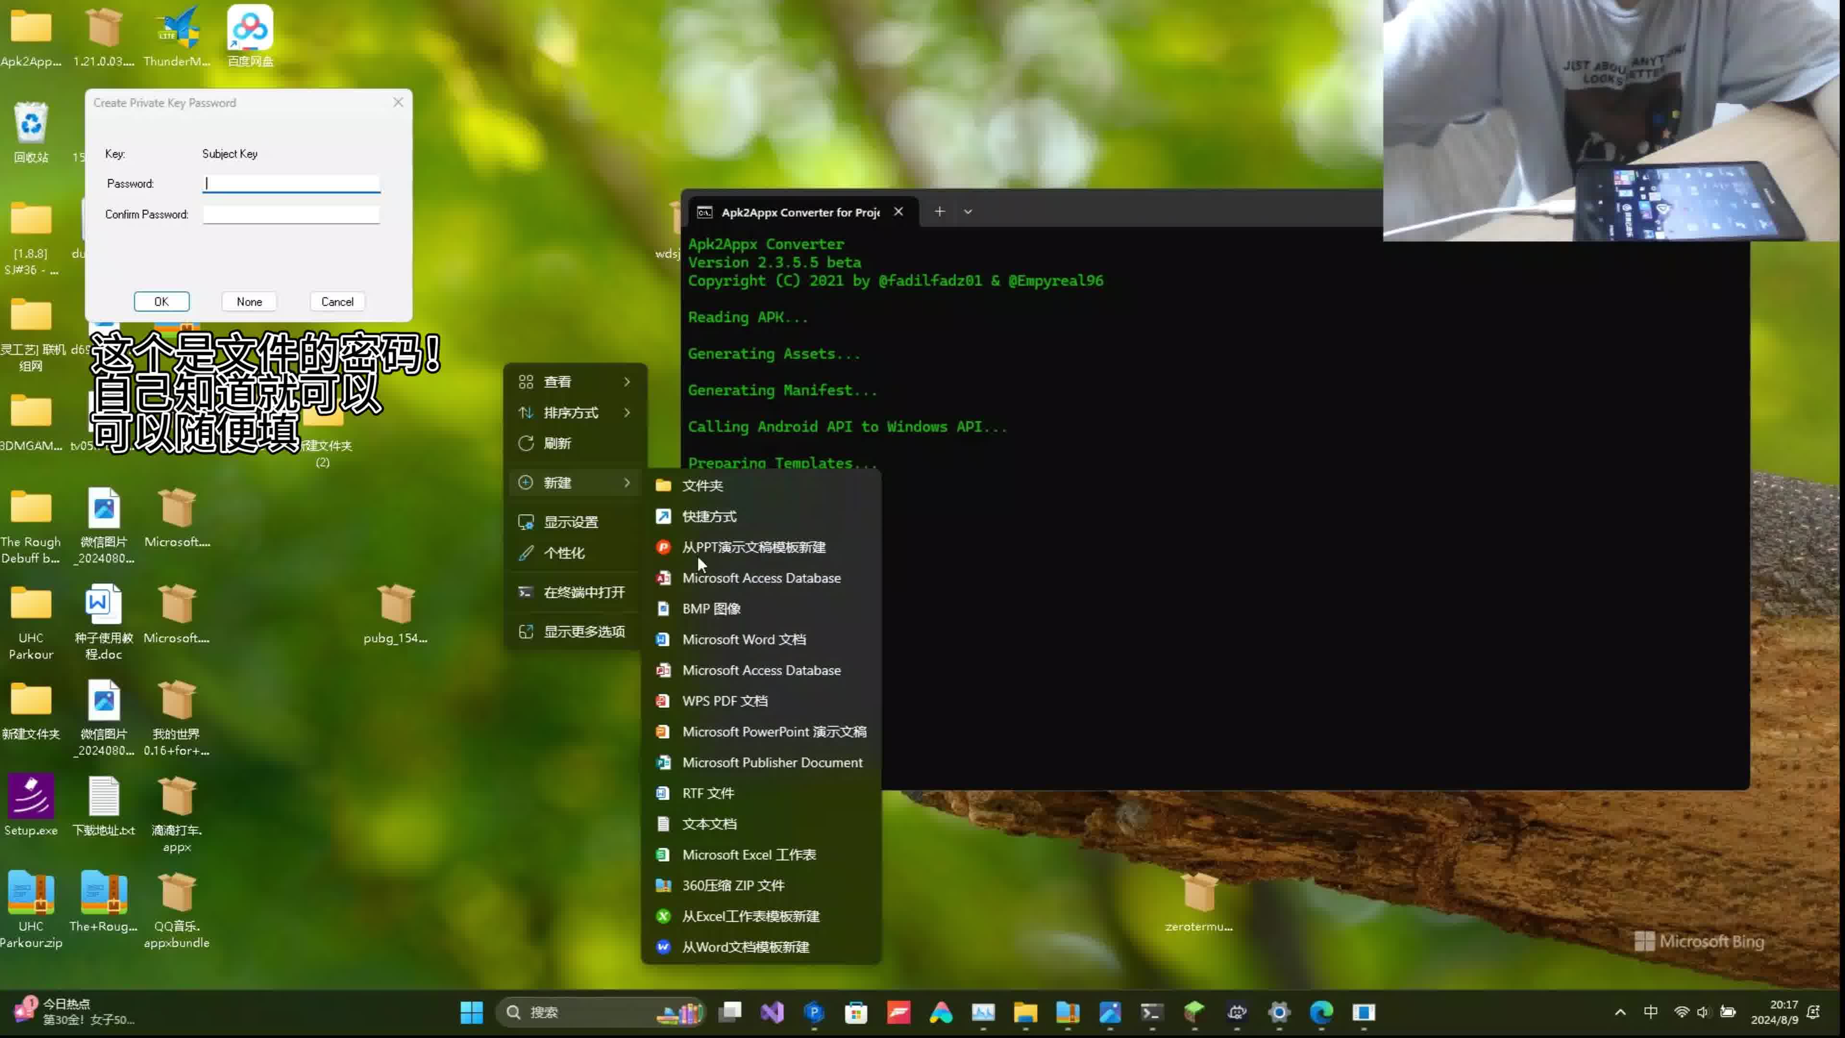Open 个性化 from context menu
The image size is (1845, 1038).
tap(575, 553)
